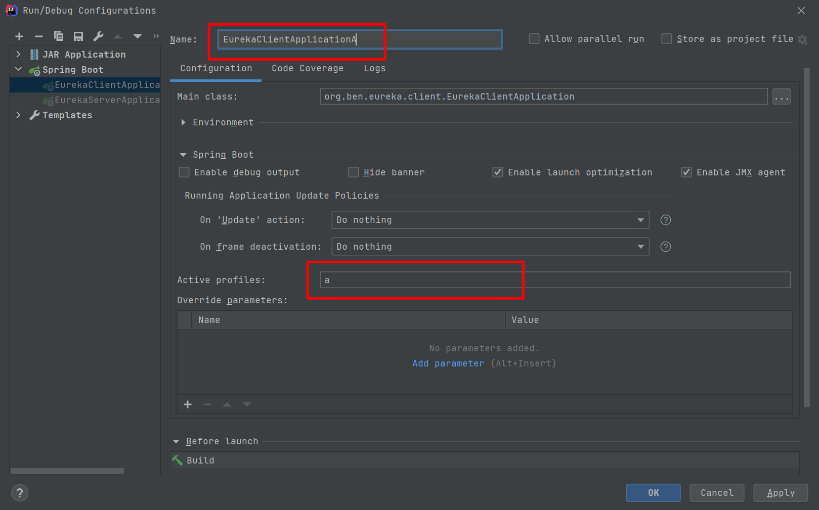Click the Edit Templates wrench icon

click(98, 36)
